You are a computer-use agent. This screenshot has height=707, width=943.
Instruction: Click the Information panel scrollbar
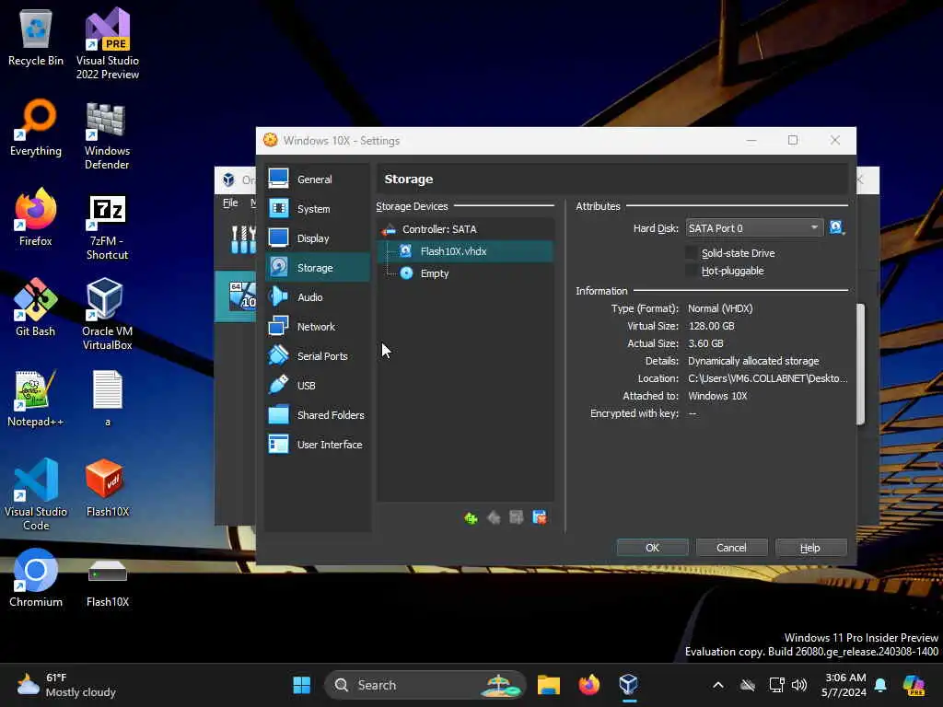coord(861,364)
